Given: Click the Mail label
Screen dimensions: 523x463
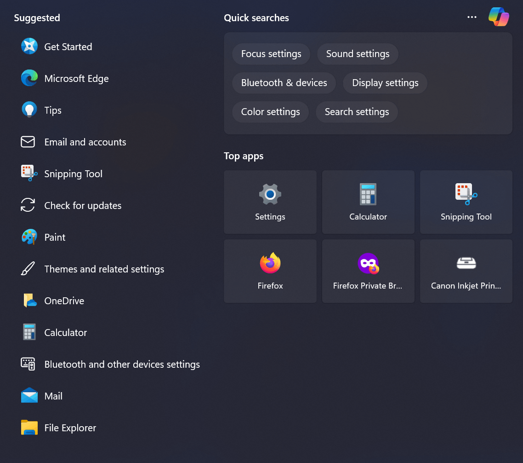Looking at the screenshot, I should (53, 396).
